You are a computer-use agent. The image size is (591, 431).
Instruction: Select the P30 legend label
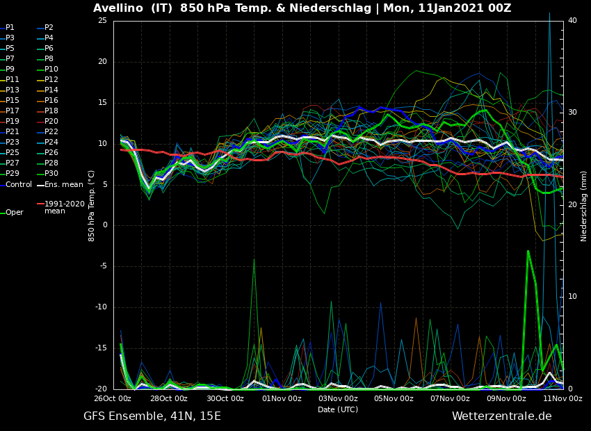(51, 174)
